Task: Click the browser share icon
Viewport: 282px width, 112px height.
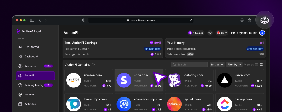Action: click(x=250, y=20)
